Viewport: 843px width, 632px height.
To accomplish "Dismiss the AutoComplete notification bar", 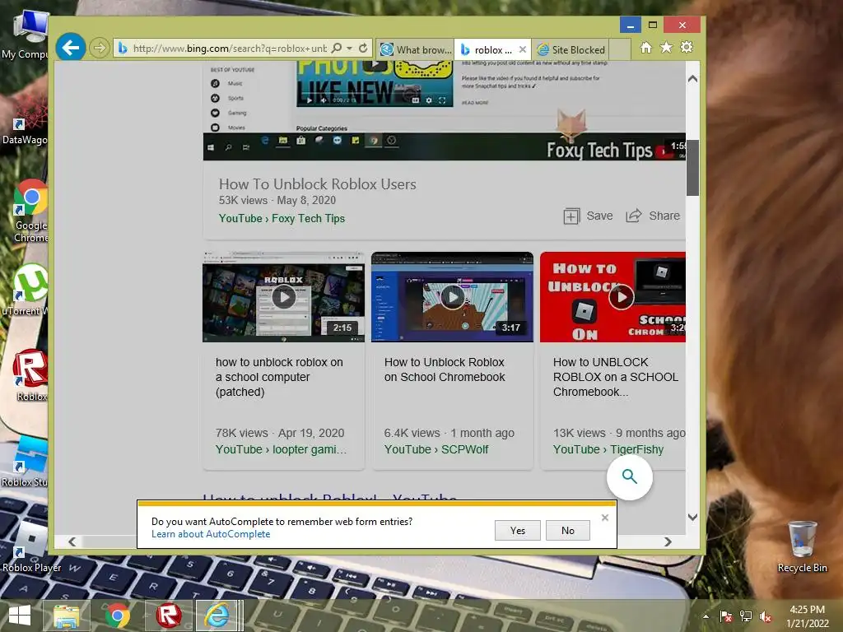I will [605, 518].
